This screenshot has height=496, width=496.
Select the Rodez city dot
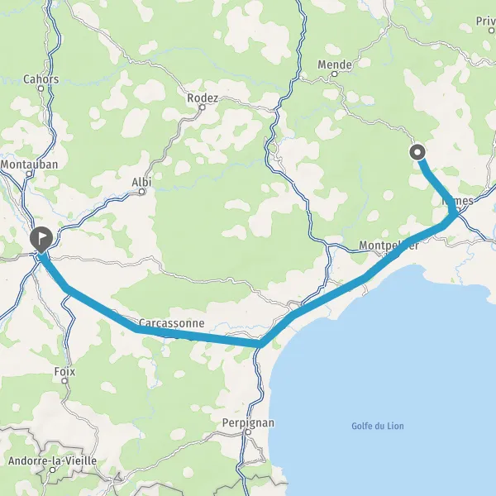tap(203, 107)
